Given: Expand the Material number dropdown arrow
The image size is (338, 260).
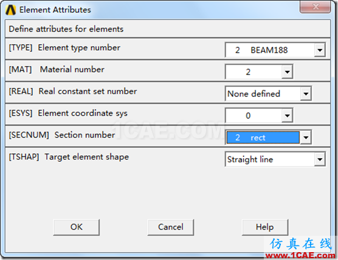Looking at the screenshot, I should click(287, 72).
